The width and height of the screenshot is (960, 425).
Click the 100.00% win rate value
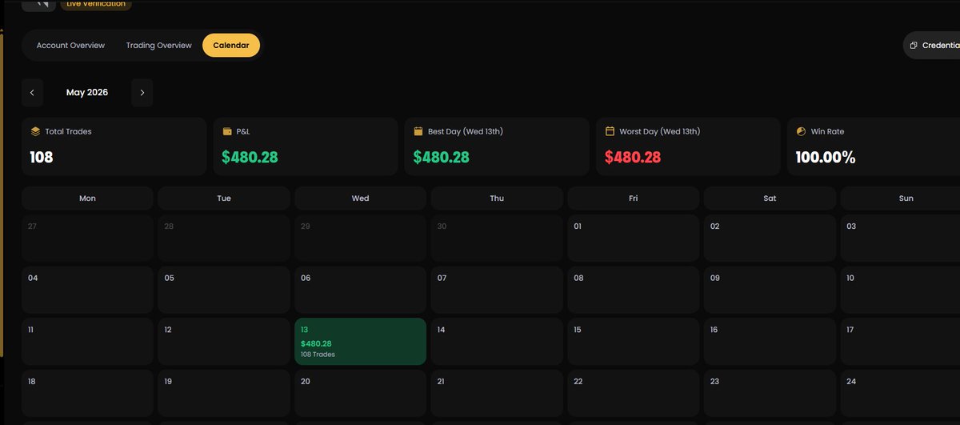point(826,158)
